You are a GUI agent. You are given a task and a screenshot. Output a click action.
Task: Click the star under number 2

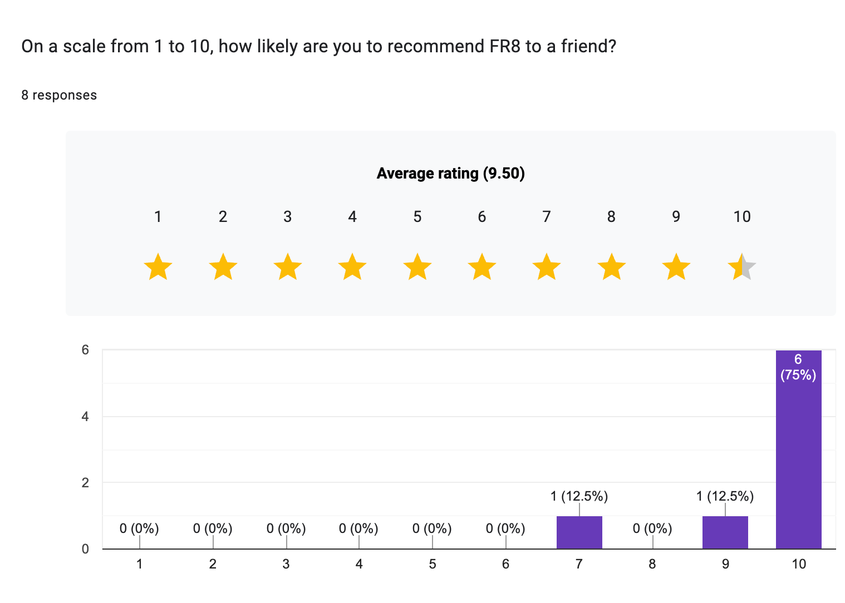[223, 267]
